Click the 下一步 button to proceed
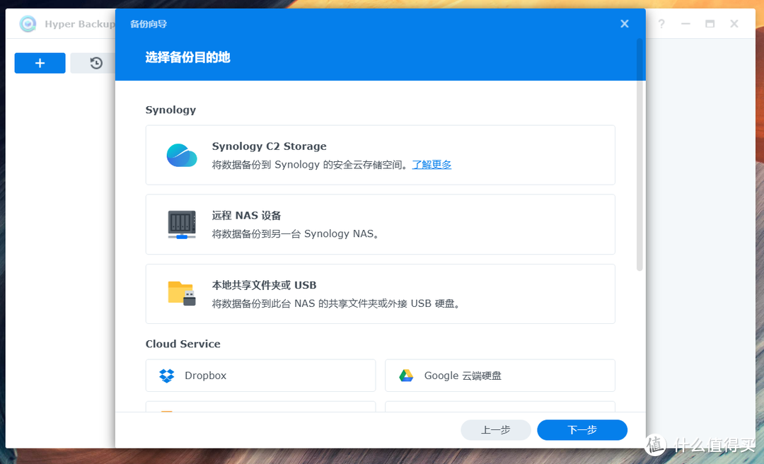764x464 pixels. pyautogui.click(x=581, y=429)
